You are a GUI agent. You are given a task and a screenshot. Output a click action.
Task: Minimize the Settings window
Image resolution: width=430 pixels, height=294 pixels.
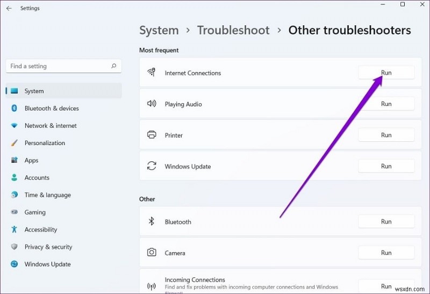pos(383,4)
